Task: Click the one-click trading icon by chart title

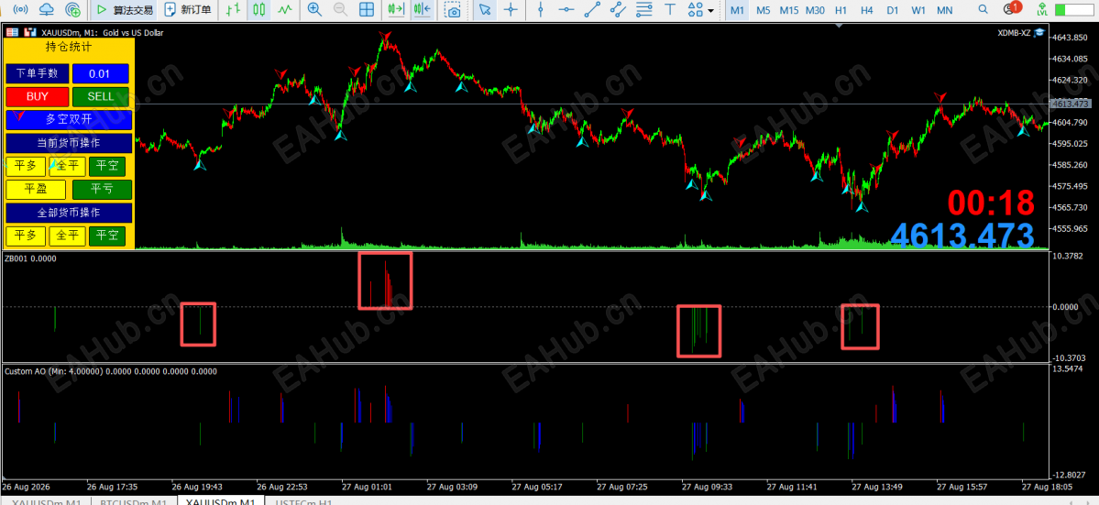Action: coord(10,32)
